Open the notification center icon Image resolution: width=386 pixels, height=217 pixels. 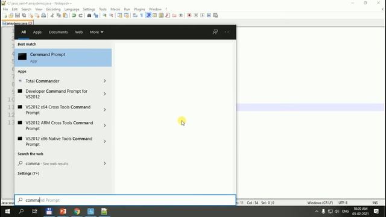(x=376, y=212)
